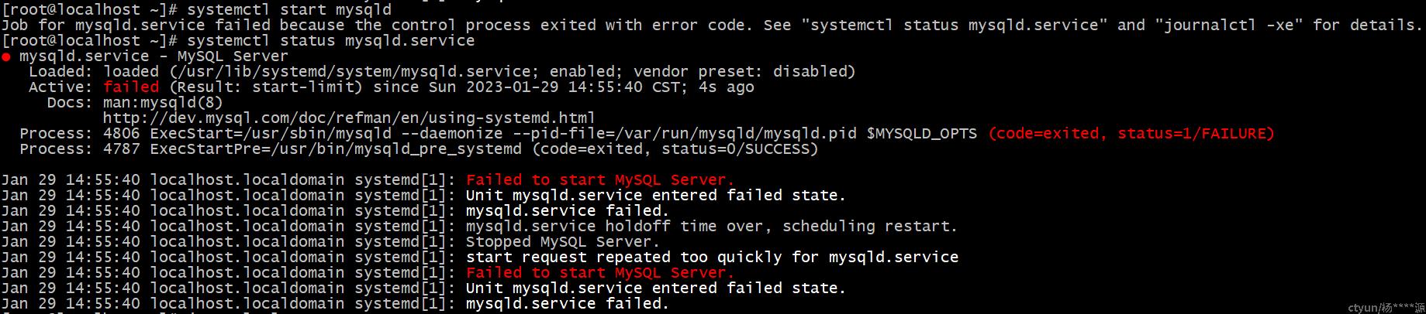The width and height of the screenshot is (1426, 314).
Task: Click the 'systemctl status mysqld.service' command line
Action: coord(330,41)
